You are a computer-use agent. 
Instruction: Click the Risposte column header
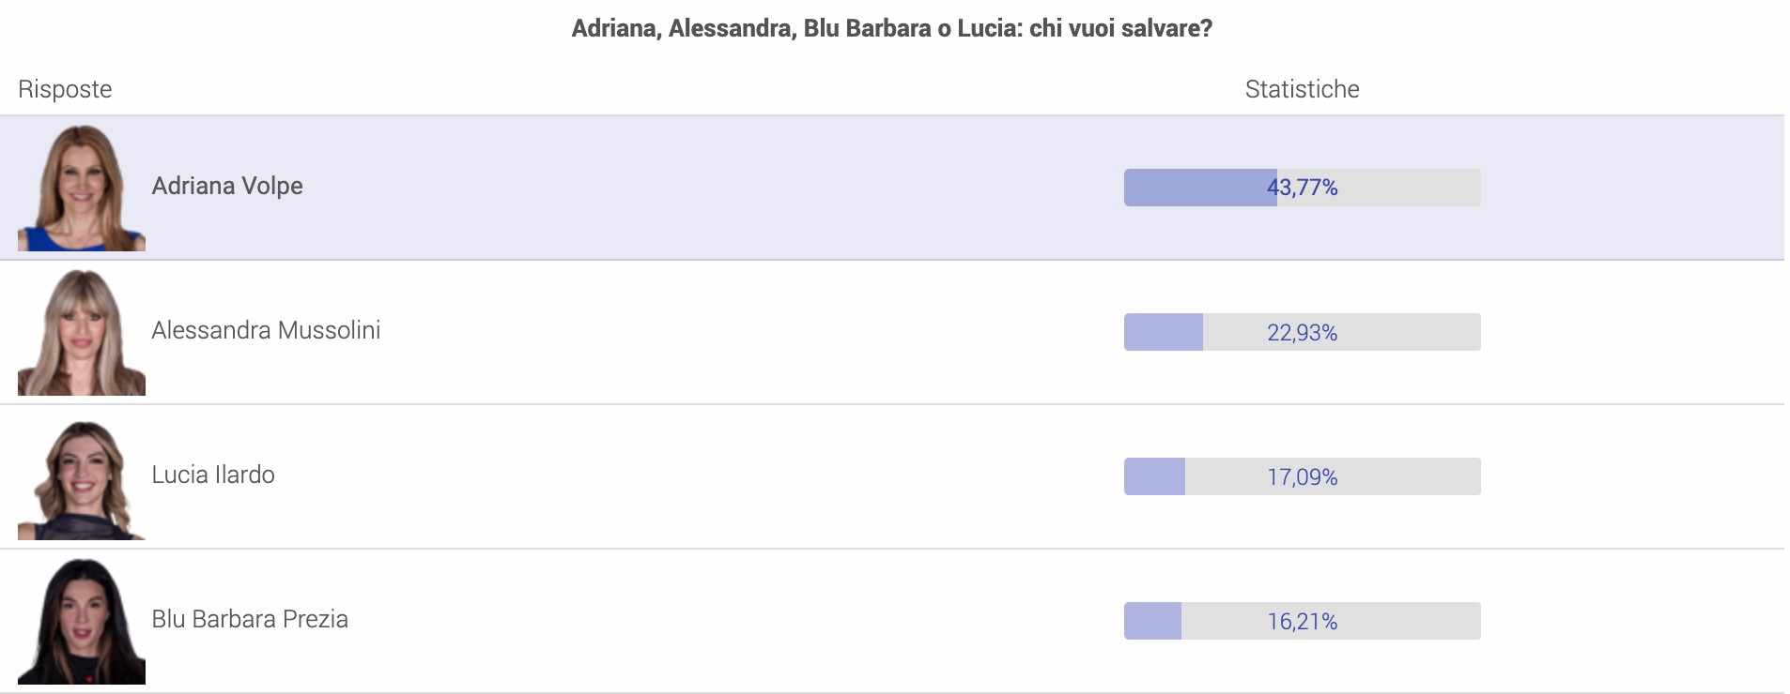coord(65,89)
